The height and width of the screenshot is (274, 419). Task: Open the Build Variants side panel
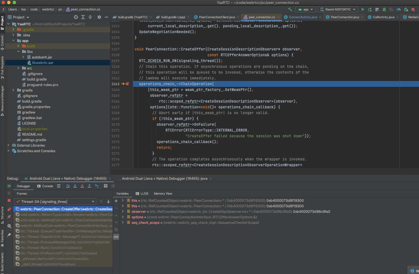(2, 263)
